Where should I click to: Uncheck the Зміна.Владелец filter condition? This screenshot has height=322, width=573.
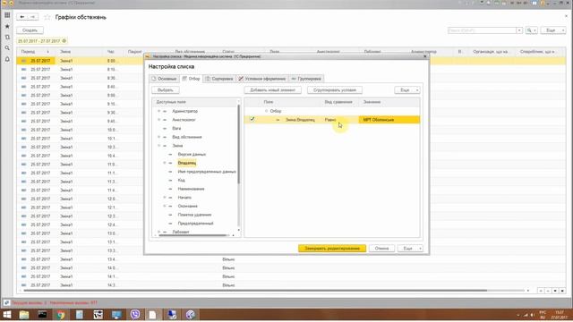click(252, 119)
